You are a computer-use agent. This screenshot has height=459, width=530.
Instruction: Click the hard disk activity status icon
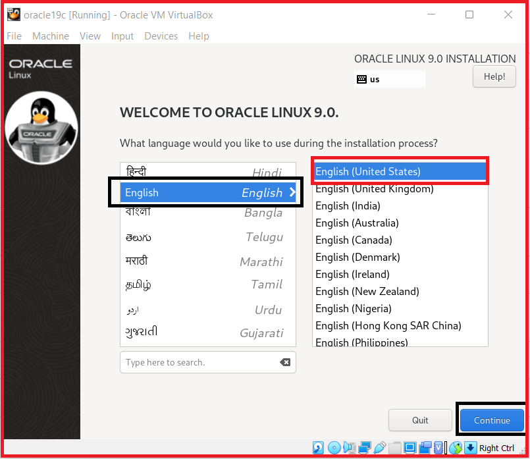(318, 448)
